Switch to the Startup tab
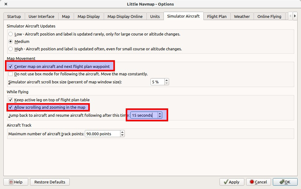Viewport: 301px width, 189px height. point(14,16)
